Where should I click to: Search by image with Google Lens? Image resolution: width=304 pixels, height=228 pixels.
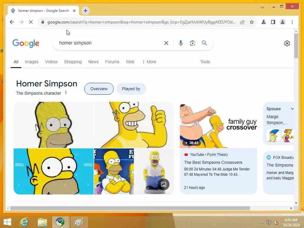192,43
